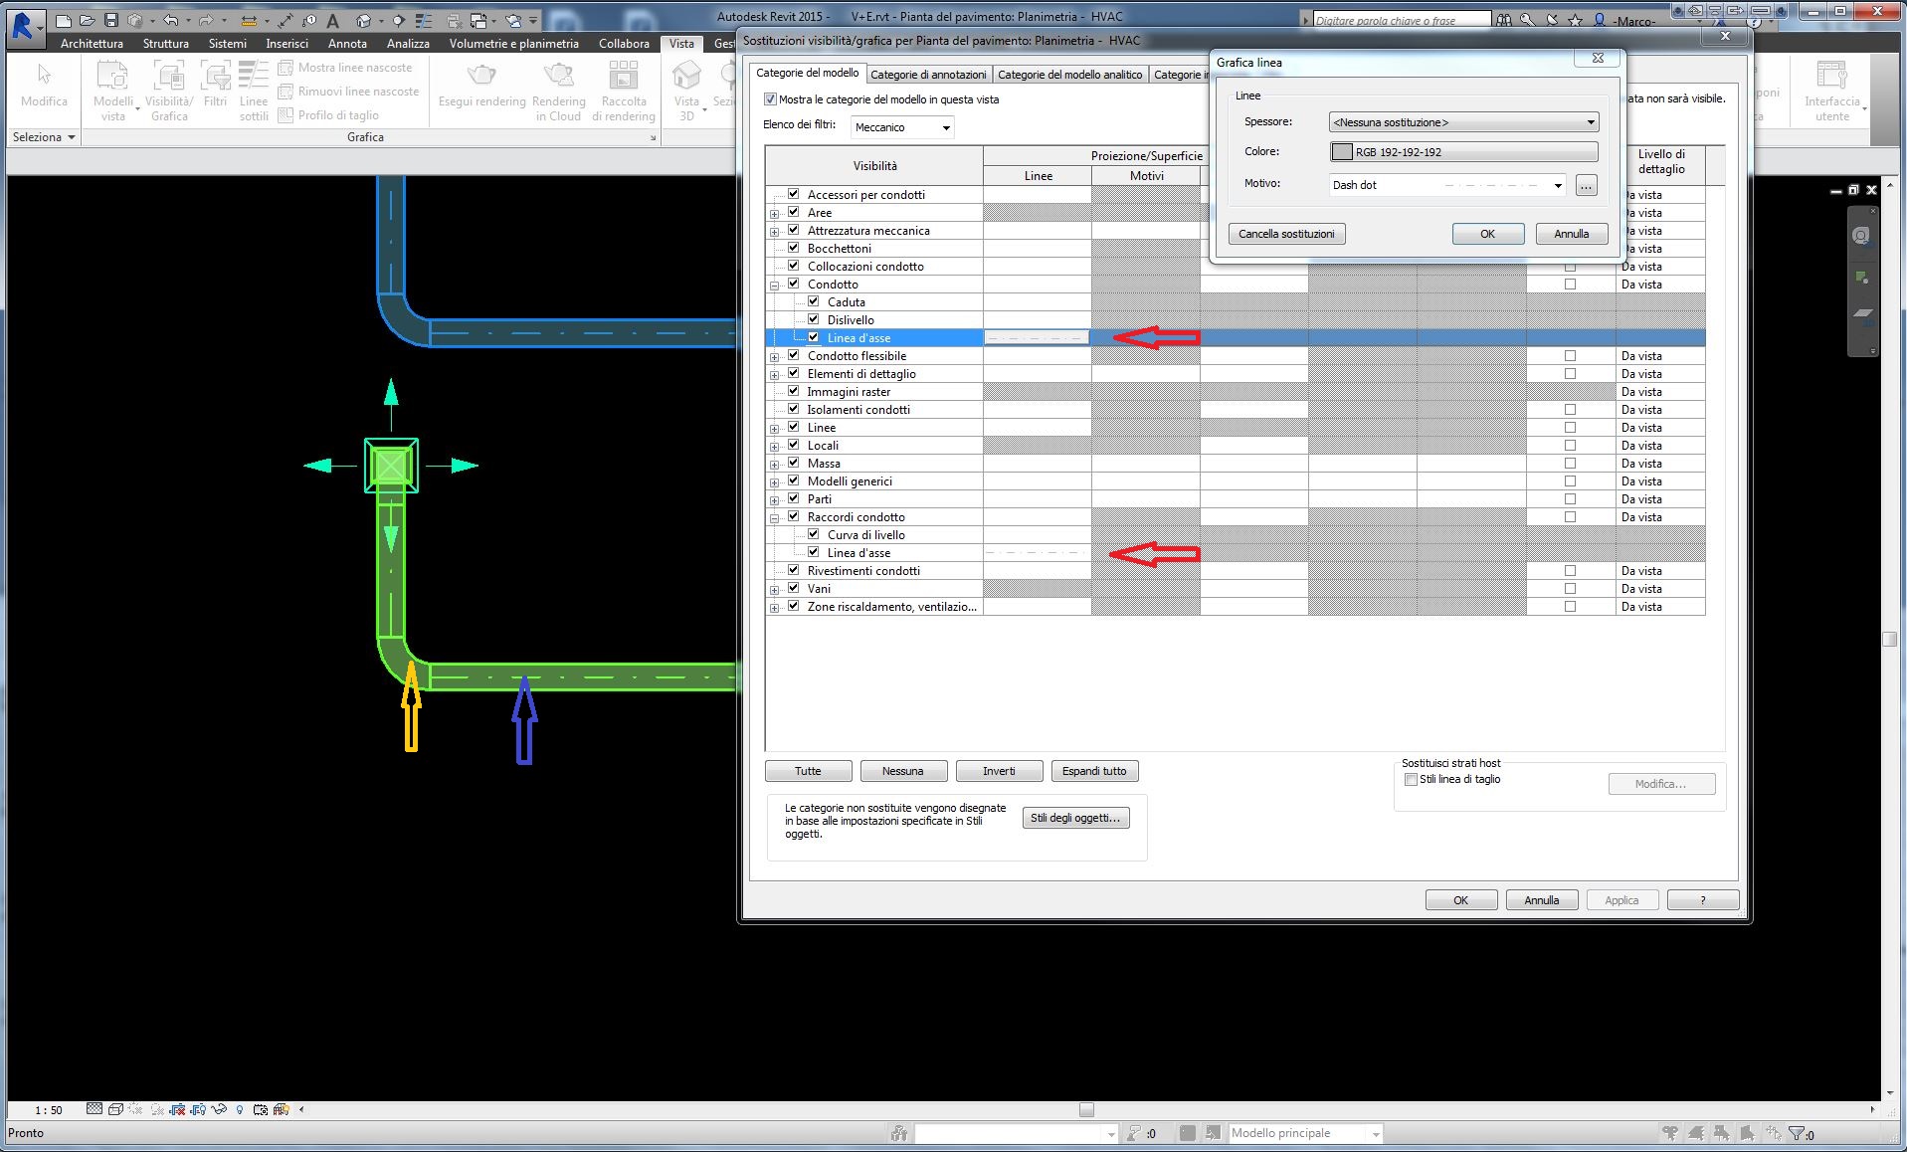Click the Open folder icon in quick access toolbar
The height and width of the screenshot is (1152, 1907).
point(88,21)
